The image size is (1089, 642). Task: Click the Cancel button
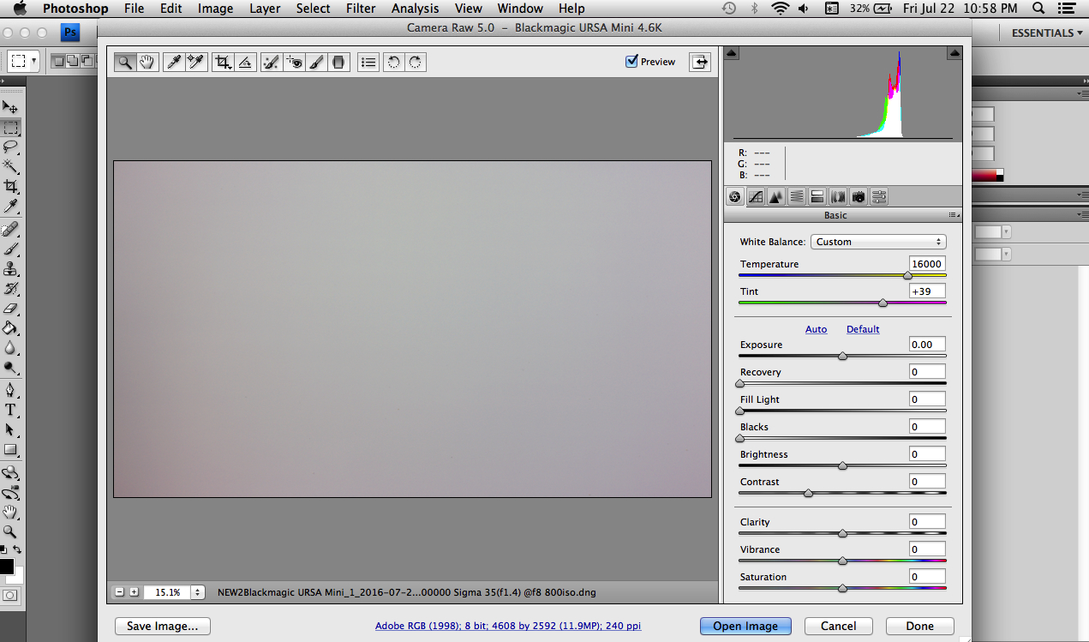click(839, 626)
